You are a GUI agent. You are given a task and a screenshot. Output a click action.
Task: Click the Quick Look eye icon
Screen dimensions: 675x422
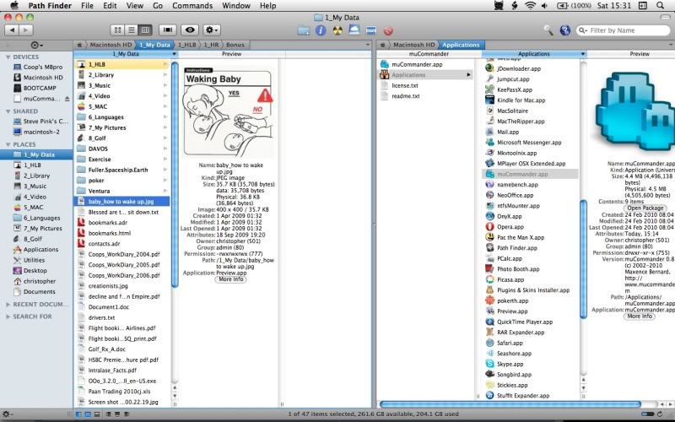(190, 30)
